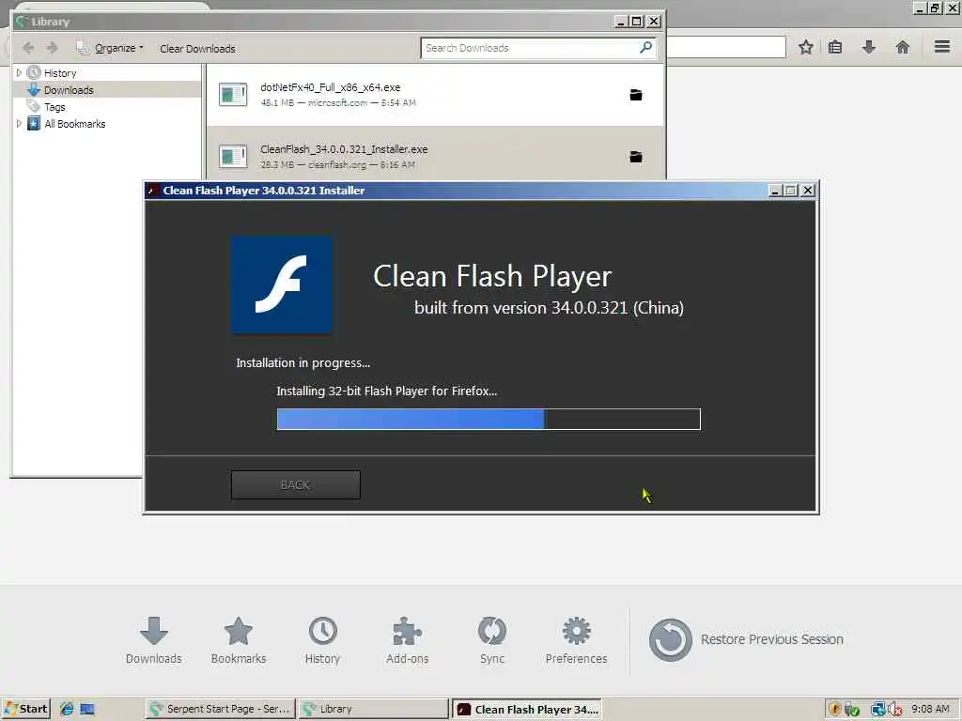962x721 pixels.
Task: Open the hamburger menu in browser
Action: click(x=942, y=47)
